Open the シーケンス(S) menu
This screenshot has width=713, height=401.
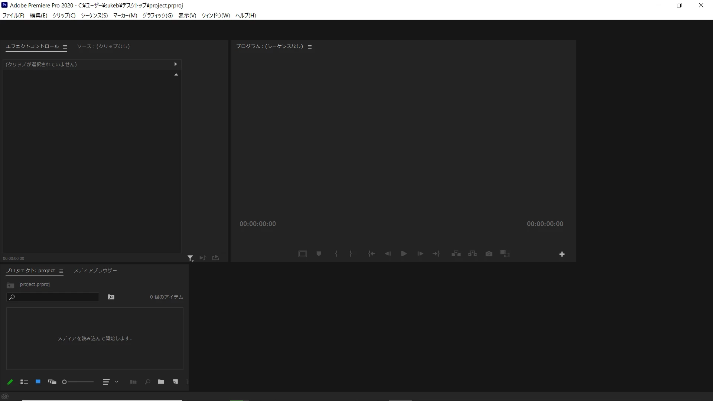94,15
